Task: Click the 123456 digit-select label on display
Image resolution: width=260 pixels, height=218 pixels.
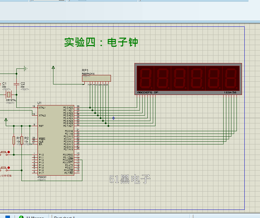Action: 230,93
